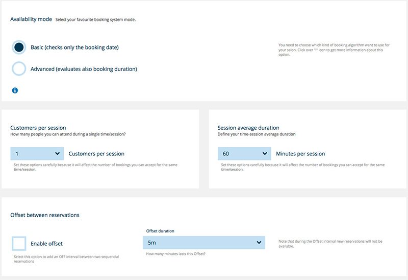This screenshot has height=280, width=408.
Task: Click the chevron arrow on the Customers dropdown
Action: pyautogui.click(x=57, y=153)
